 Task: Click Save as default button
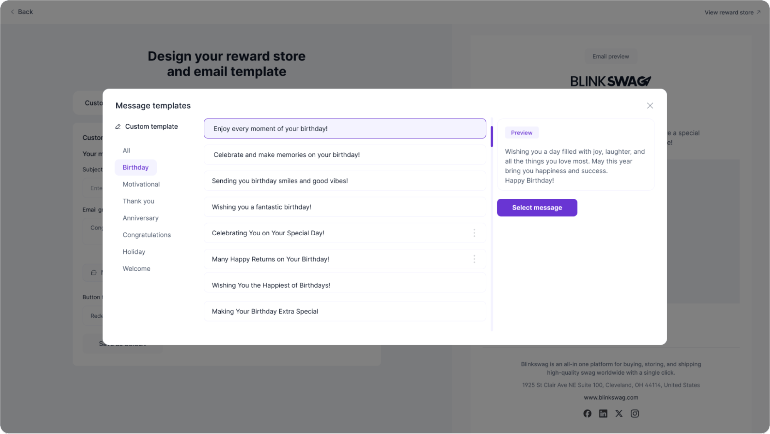[122, 344]
